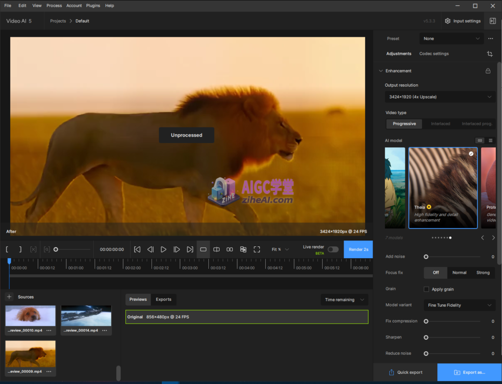Set video type to Progressive
Viewport: 502px width, 384px height.
pyautogui.click(x=404, y=124)
